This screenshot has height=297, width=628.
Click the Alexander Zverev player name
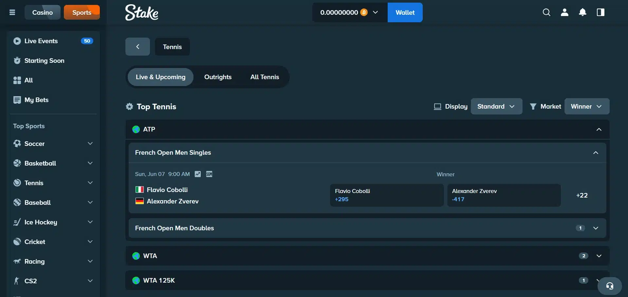(173, 201)
